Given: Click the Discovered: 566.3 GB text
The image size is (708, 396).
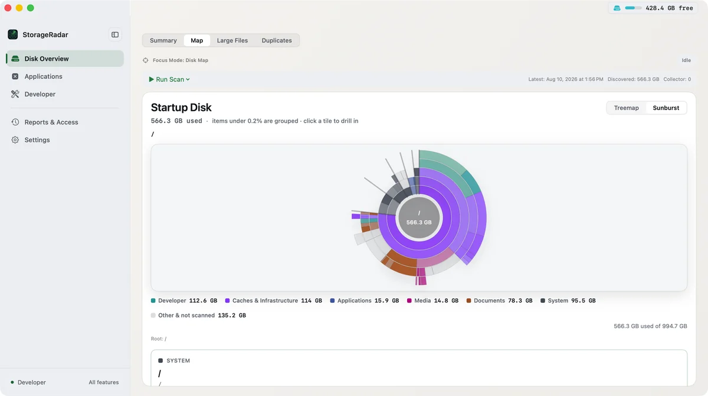Looking at the screenshot, I should coord(633,79).
